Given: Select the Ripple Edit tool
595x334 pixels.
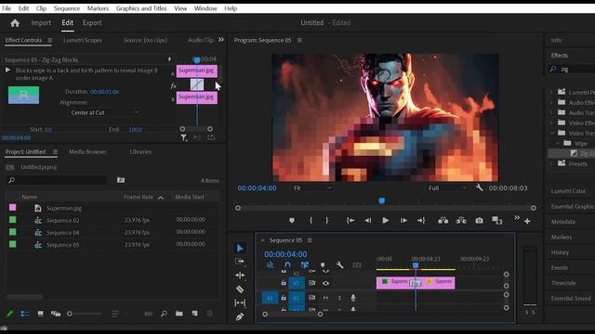Looking at the screenshot, I should pyautogui.click(x=240, y=276).
